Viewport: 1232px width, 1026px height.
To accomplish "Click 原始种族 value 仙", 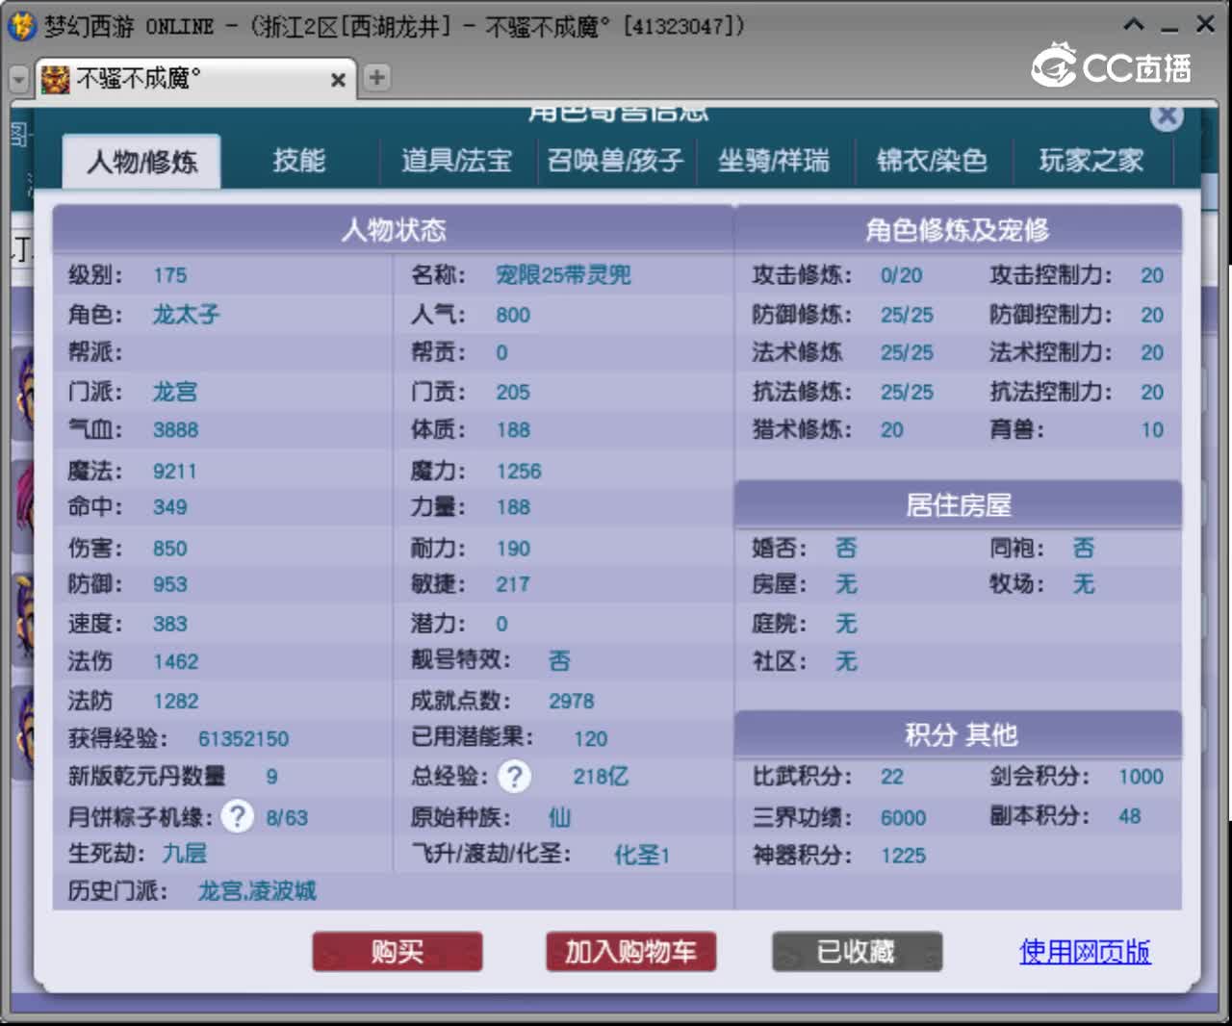I will (x=559, y=818).
